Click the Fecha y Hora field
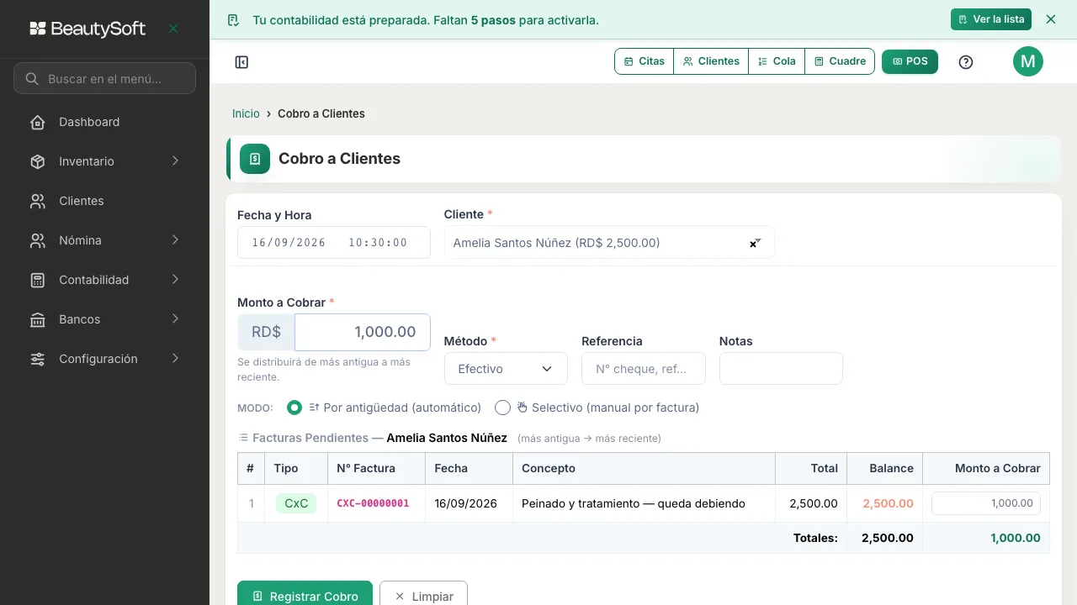Viewport: 1077px width, 605px height. point(334,242)
